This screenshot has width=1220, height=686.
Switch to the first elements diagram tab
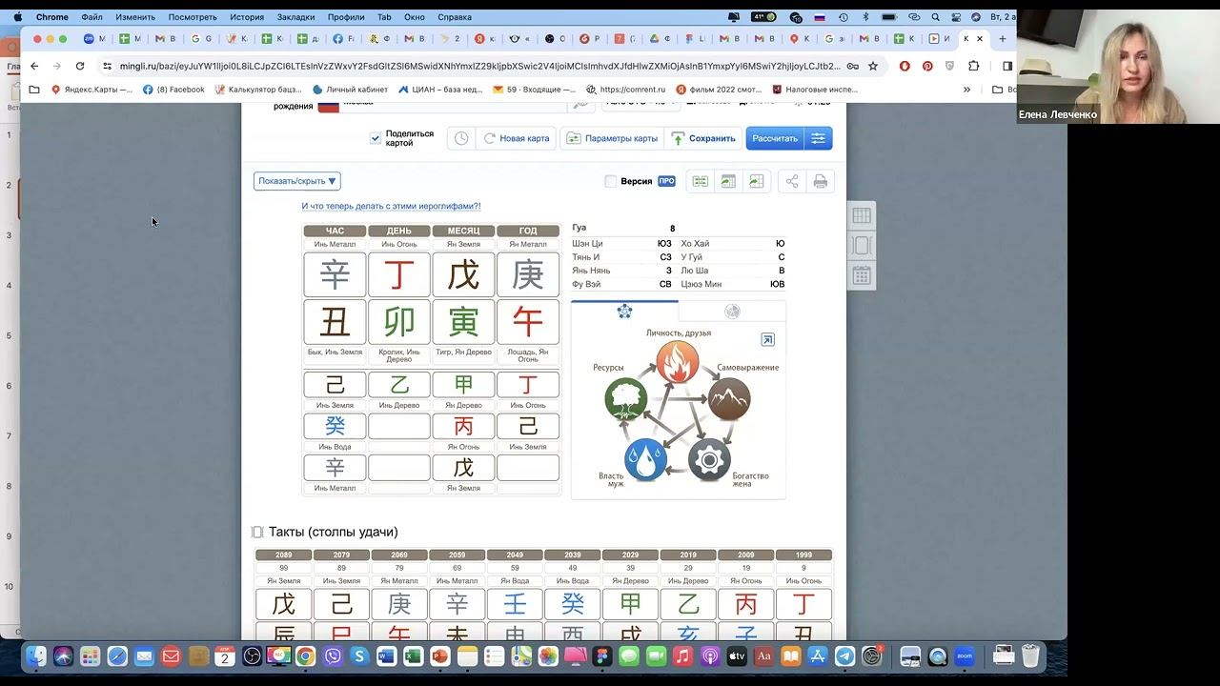coord(624,311)
